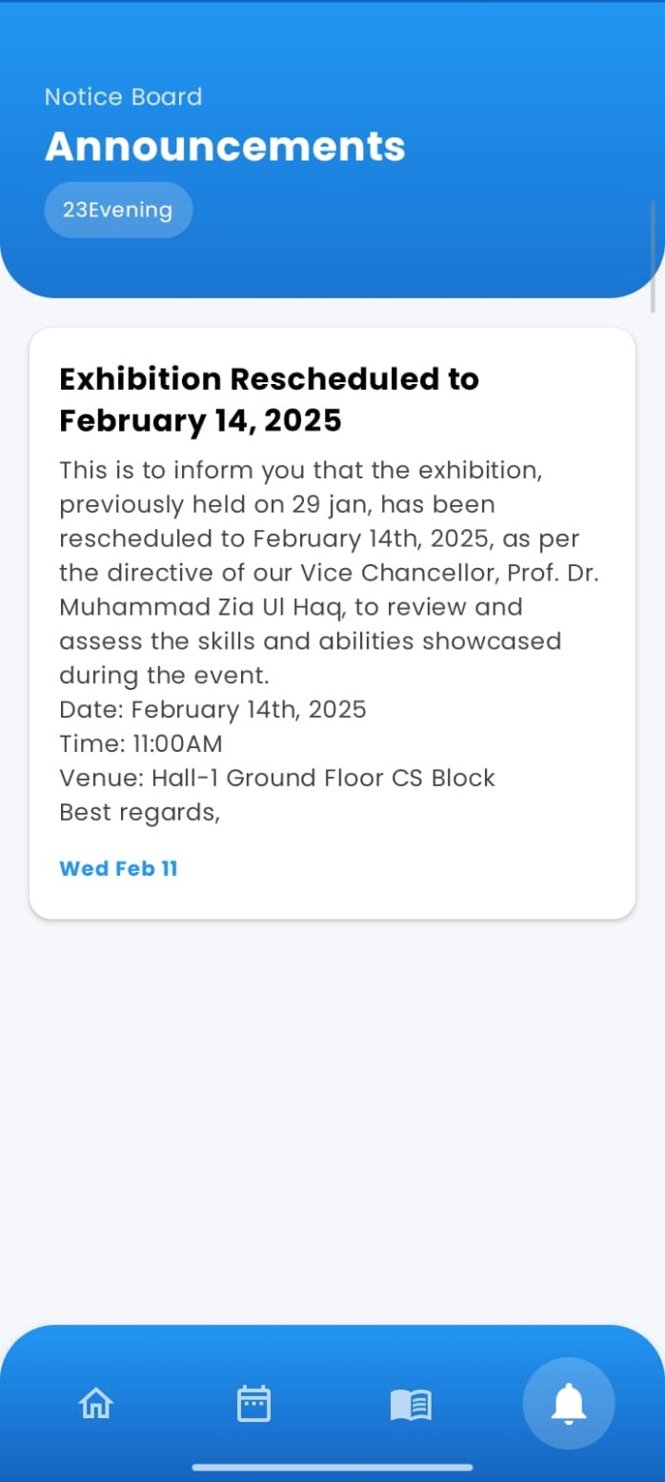The image size is (665, 1482).
Task: Open the calendar schedule icon
Action: [253, 1403]
